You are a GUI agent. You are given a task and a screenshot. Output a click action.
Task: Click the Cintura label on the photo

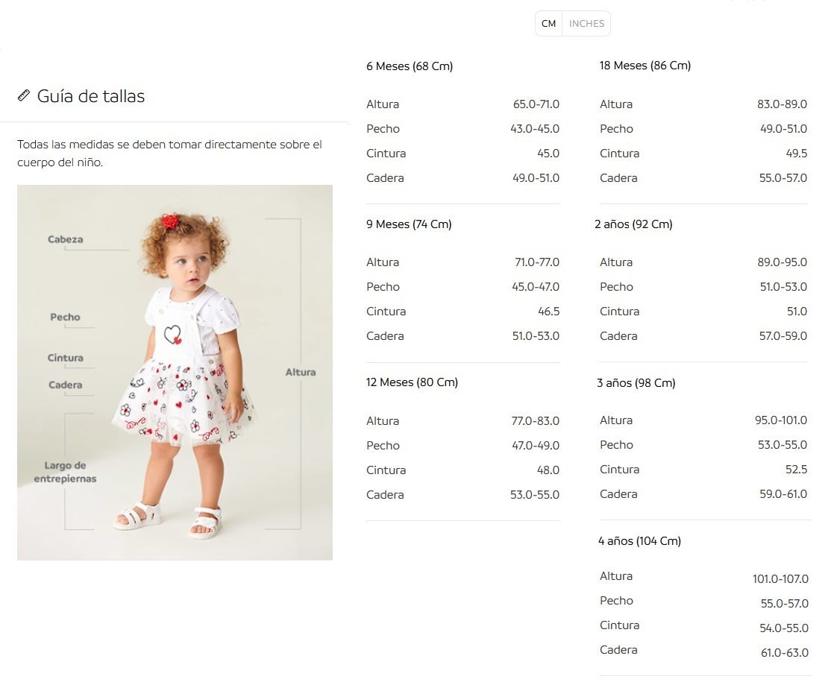coord(65,358)
